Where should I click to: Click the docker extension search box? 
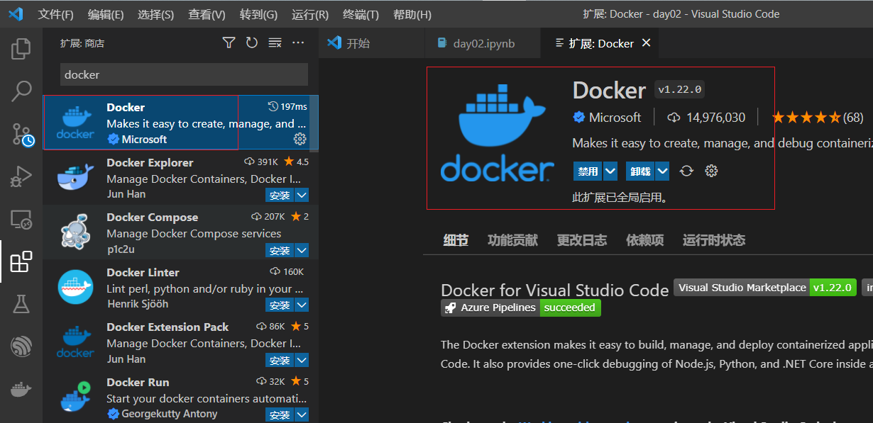pyautogui.click(x=184, y=74)
